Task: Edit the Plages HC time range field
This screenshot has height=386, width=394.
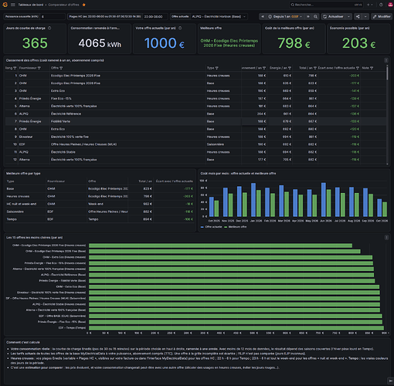Action: tap(155, 16)
